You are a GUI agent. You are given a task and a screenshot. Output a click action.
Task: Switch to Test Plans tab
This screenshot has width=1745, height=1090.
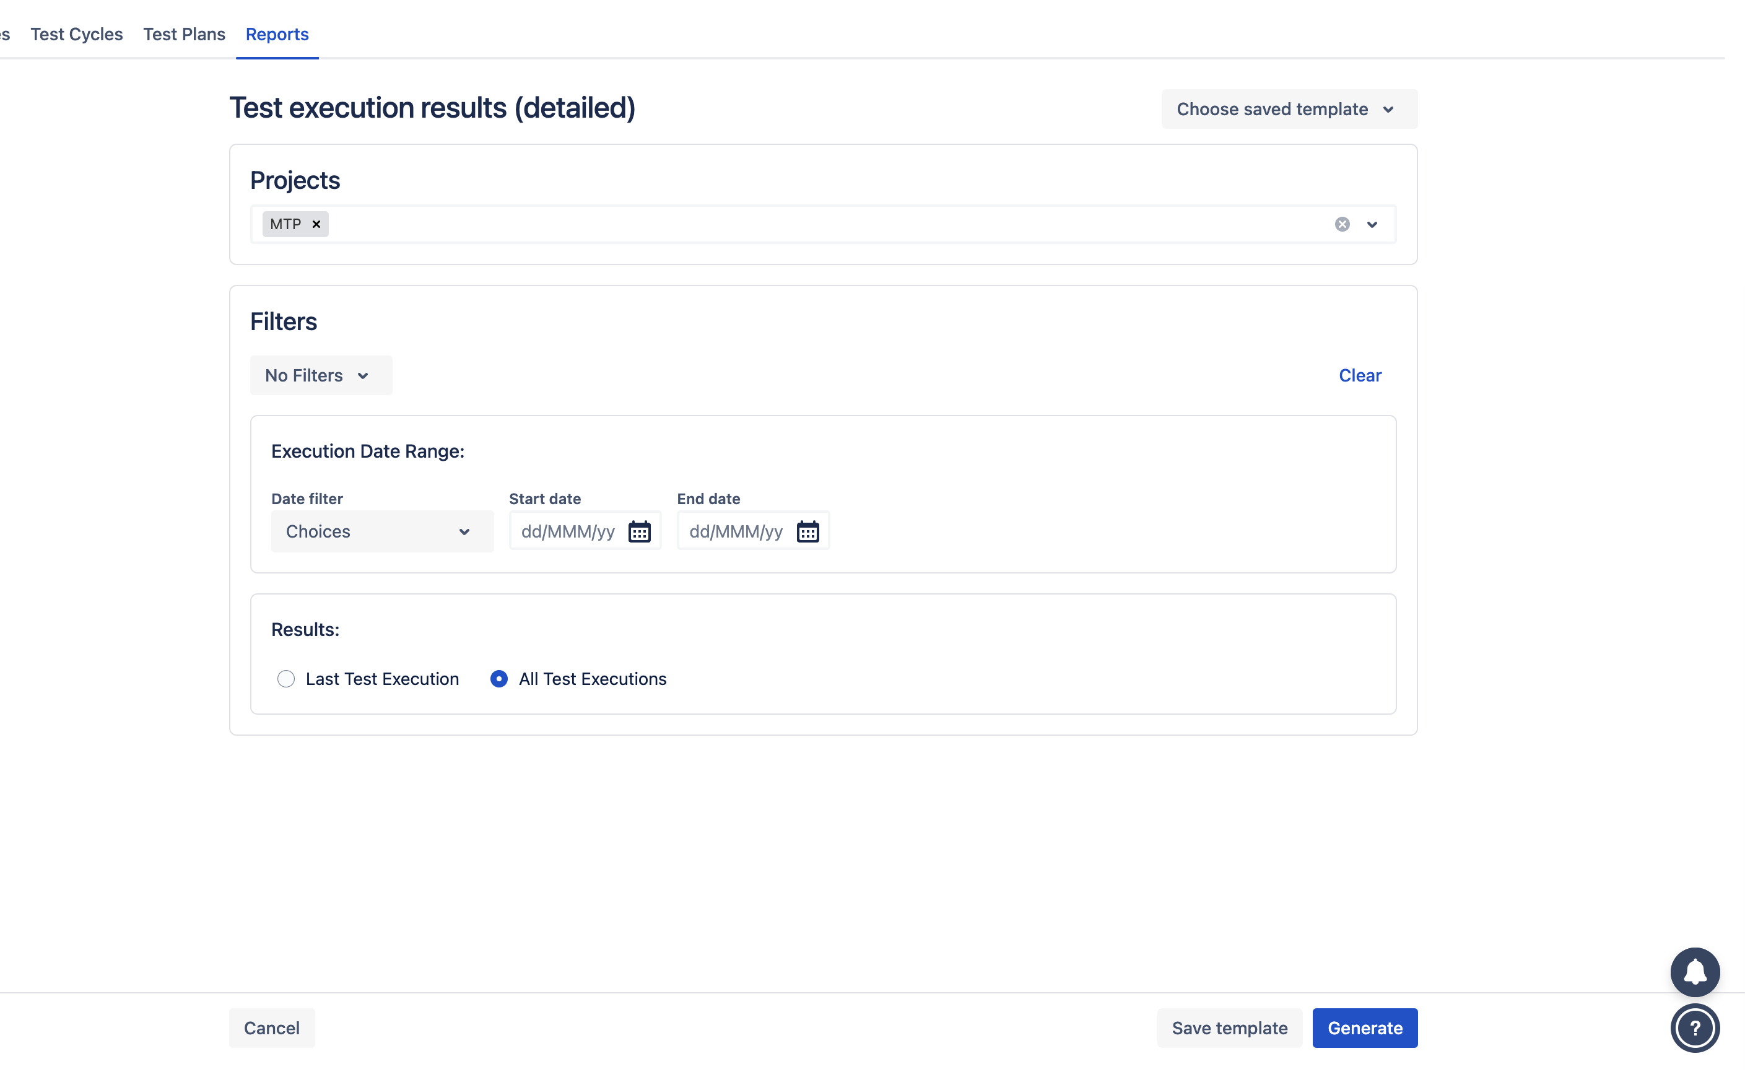click(184, 34)
